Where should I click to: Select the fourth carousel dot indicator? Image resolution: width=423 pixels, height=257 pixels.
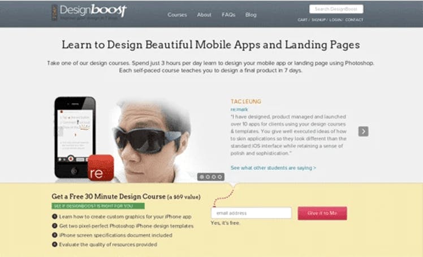[219, 177]
